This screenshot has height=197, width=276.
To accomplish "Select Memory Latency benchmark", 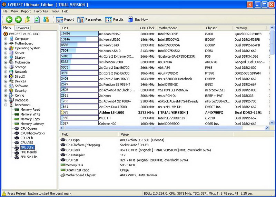I will click(32, 124).
